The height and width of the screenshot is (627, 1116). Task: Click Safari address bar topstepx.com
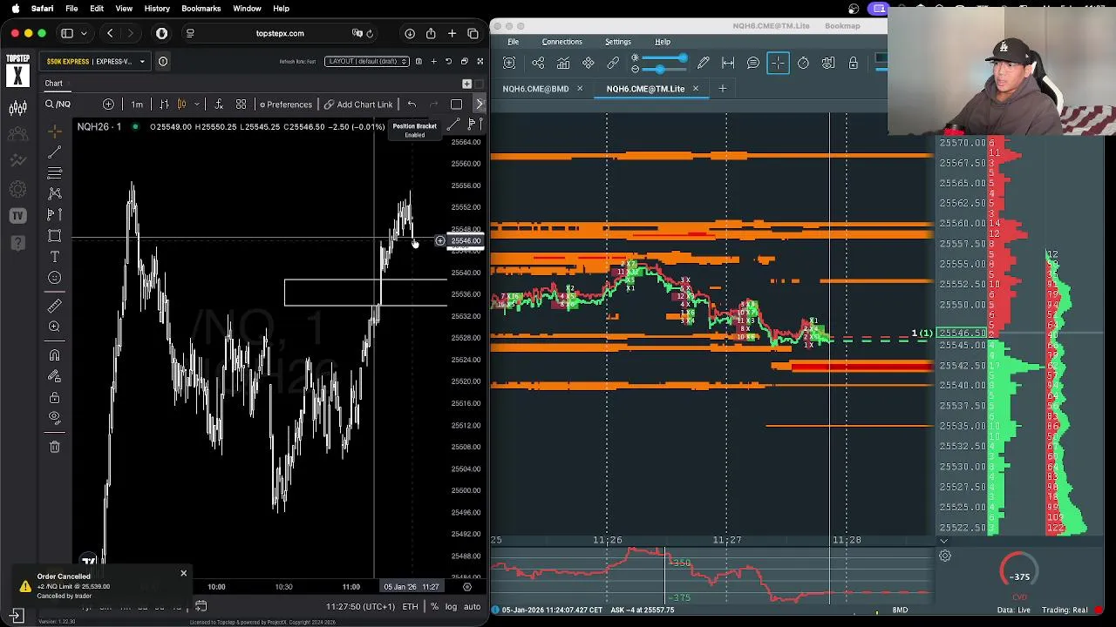pyautogui.click(x=280, y=33)
